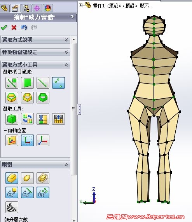This screenshot has width=192, height=222.
Task: Select the first yellow-box loop filter icon
Action: pos(12,98)
